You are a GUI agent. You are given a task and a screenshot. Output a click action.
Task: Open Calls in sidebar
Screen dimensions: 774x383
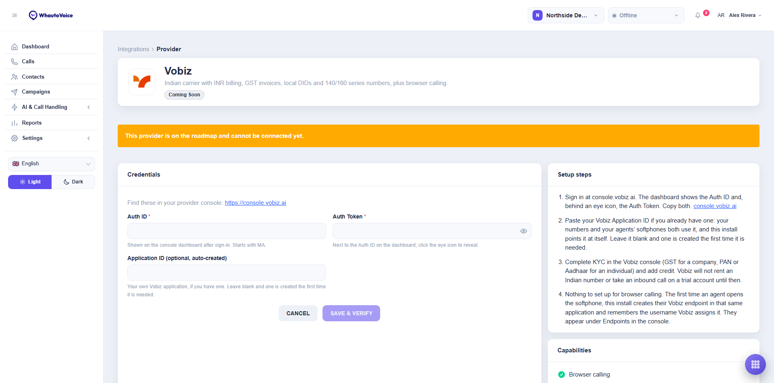(52, 62)
